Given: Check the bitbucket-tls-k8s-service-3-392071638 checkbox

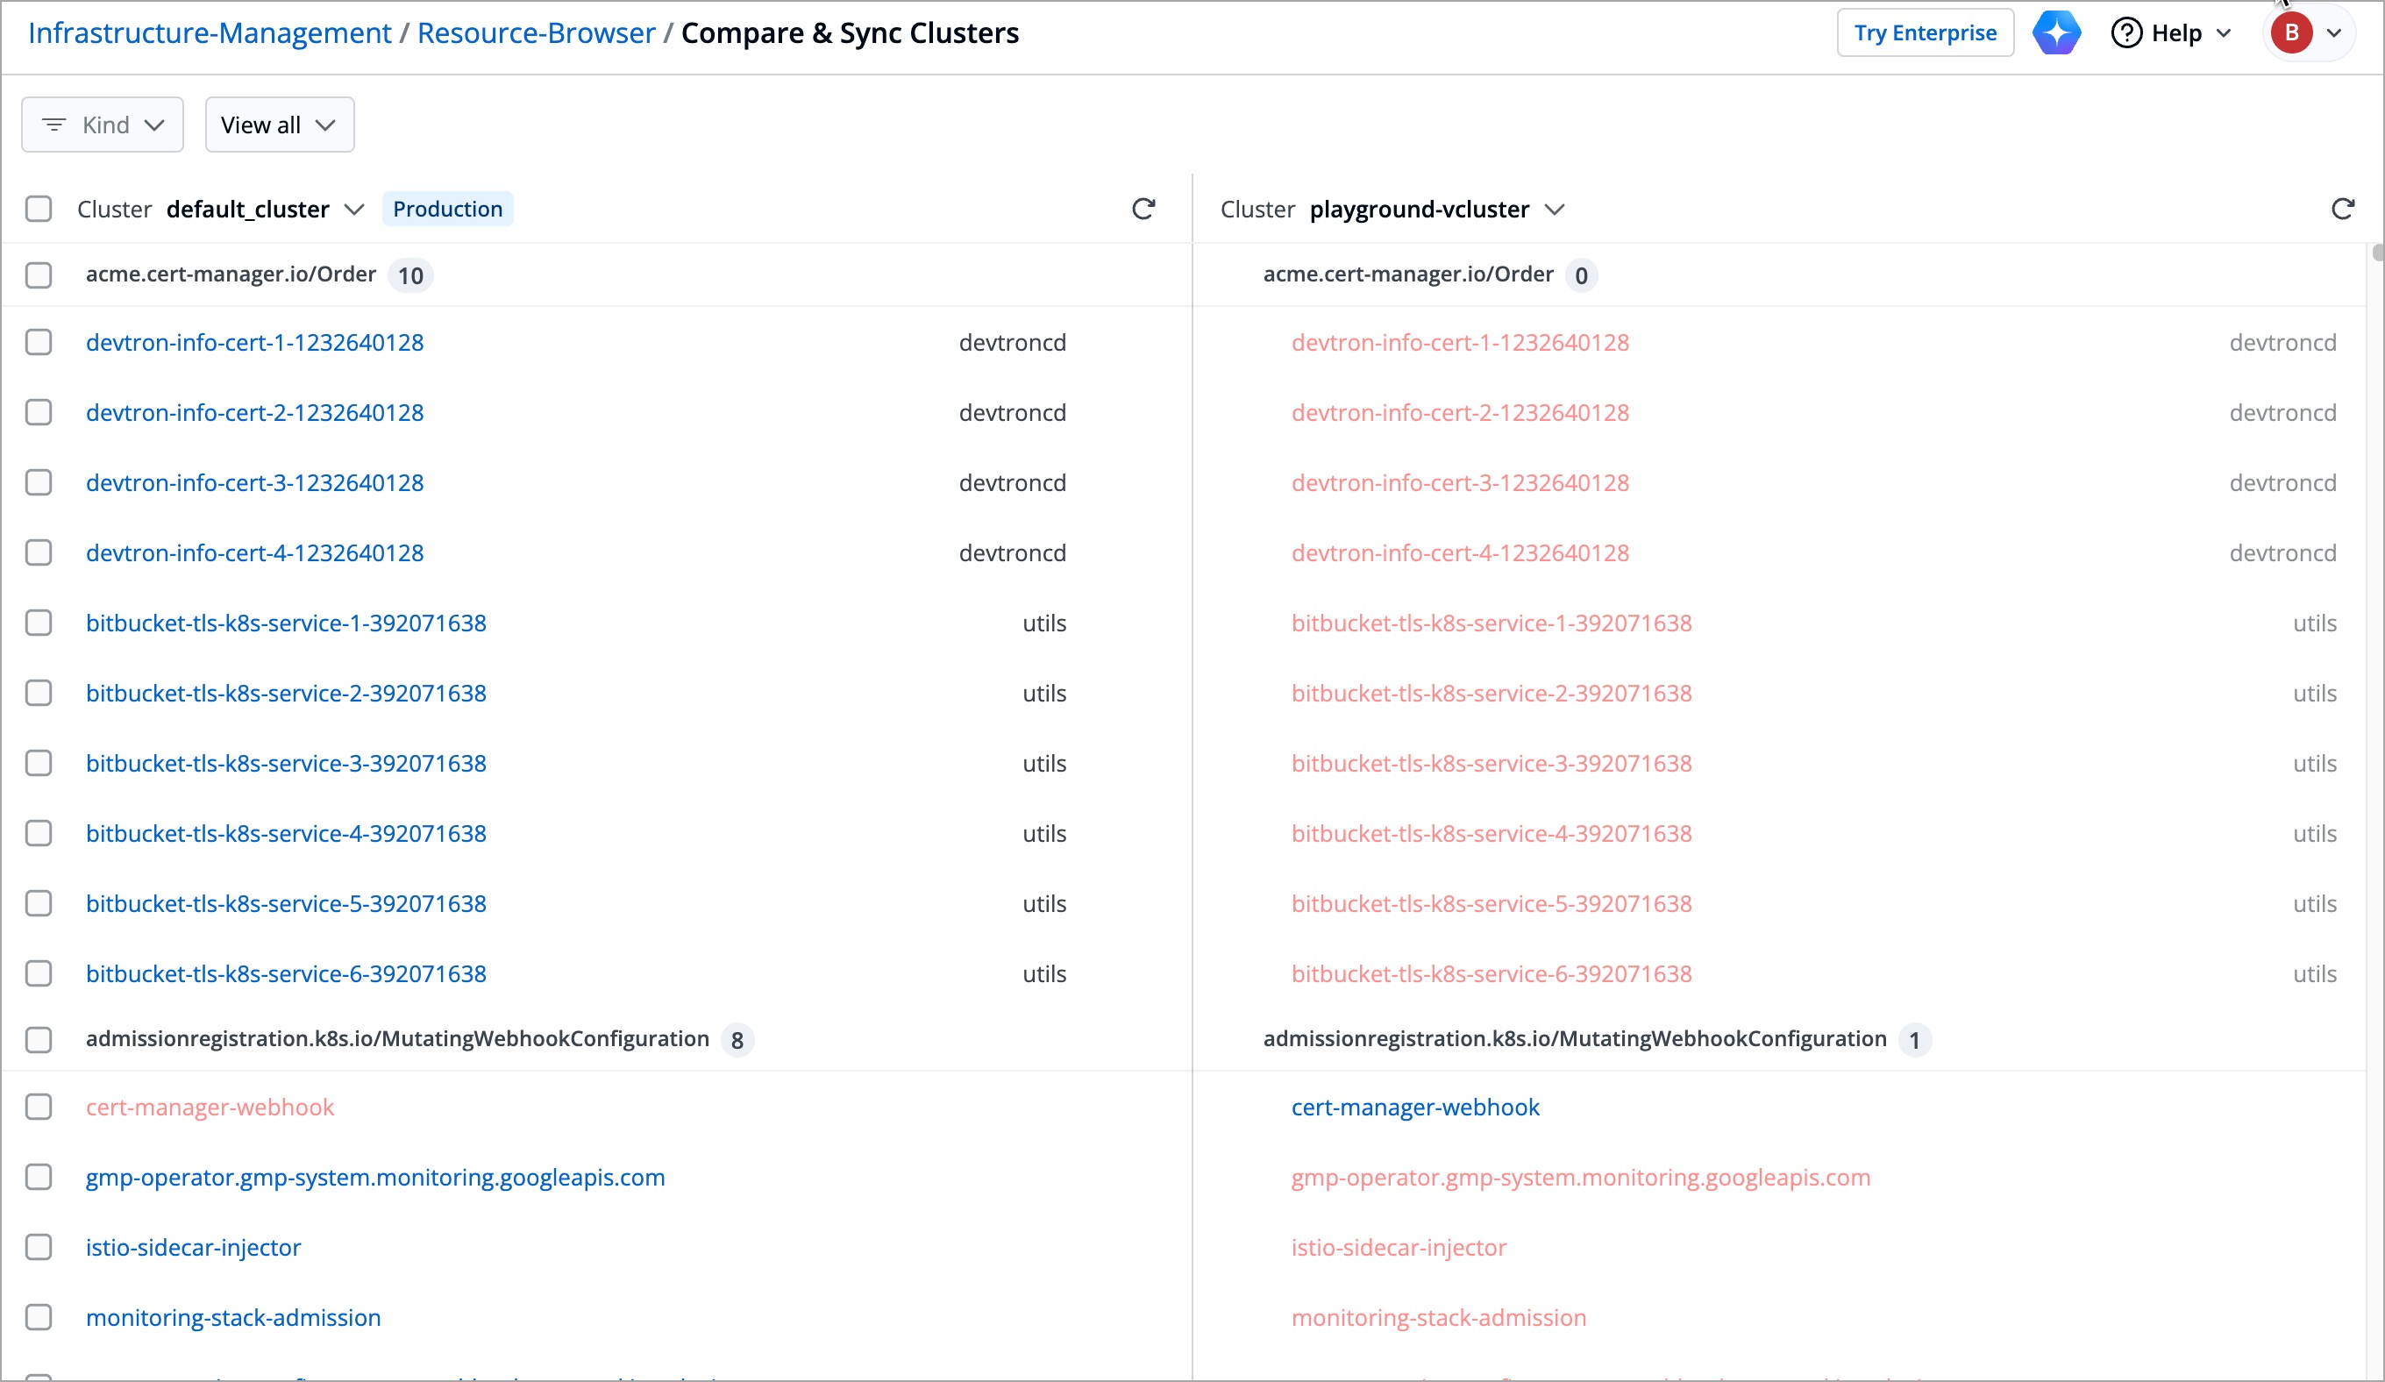Looking at the screenshot, I should coord(38,763).
